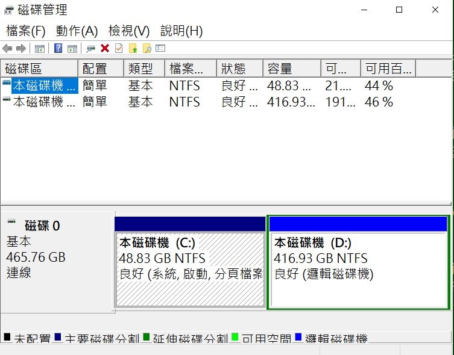Click the red X delete icon
Image resolution: width=454 pixels, height=355 pixels.
[x=105, y=48]
